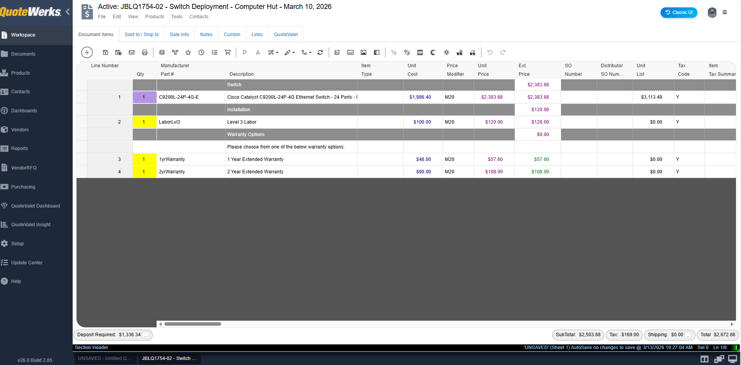741x365 pixels.
Task: Print the document using the printer icon
Action: pos(145,52)
